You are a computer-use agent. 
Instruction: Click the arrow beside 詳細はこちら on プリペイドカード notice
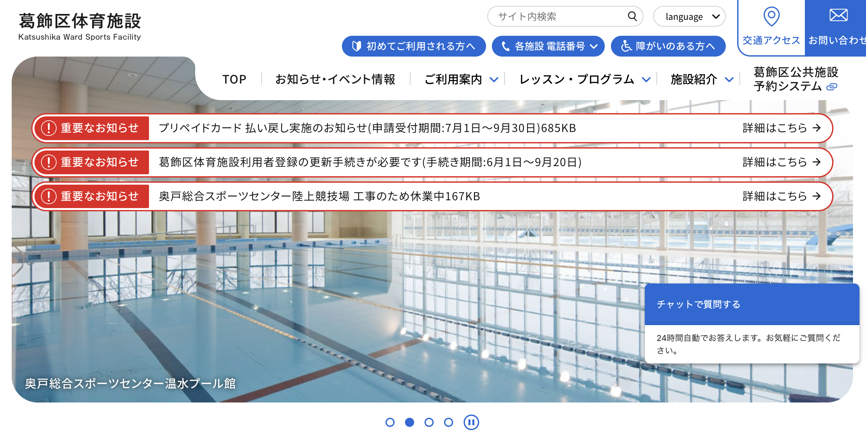click(817, 128)
